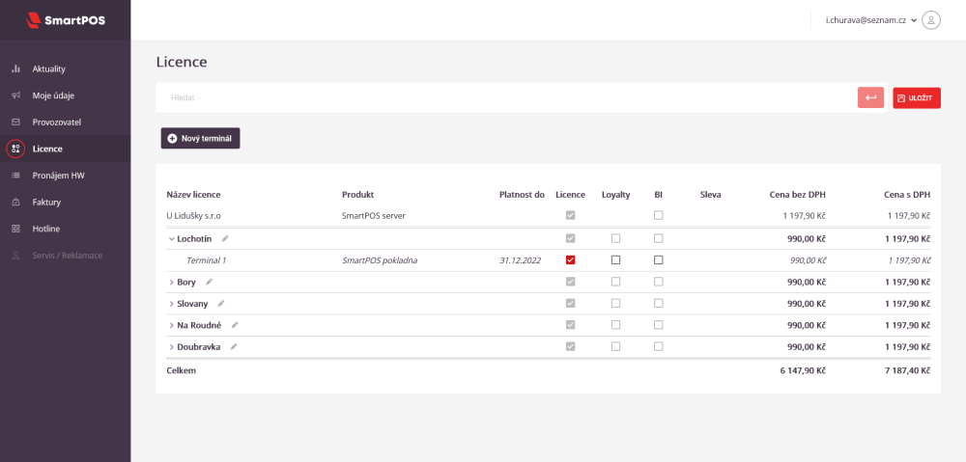Expand the Doubravka row
The image size is (966, 462).
[171, 346]
